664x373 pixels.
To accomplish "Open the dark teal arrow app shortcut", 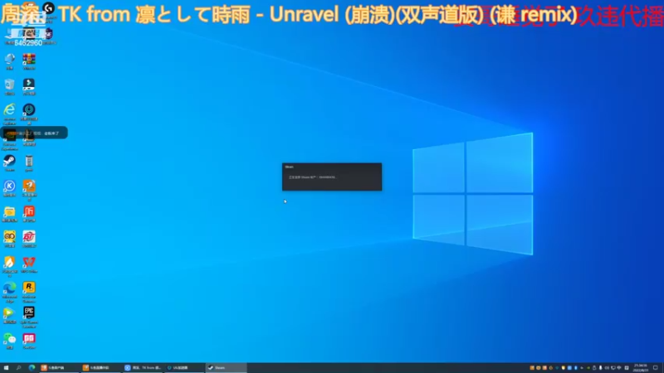I will pyautogui.click(x=29, y=86).
